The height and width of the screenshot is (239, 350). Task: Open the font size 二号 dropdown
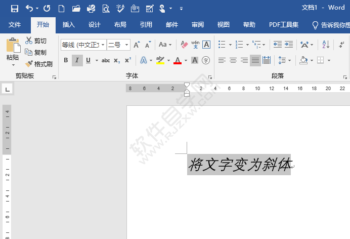(127, 45)
